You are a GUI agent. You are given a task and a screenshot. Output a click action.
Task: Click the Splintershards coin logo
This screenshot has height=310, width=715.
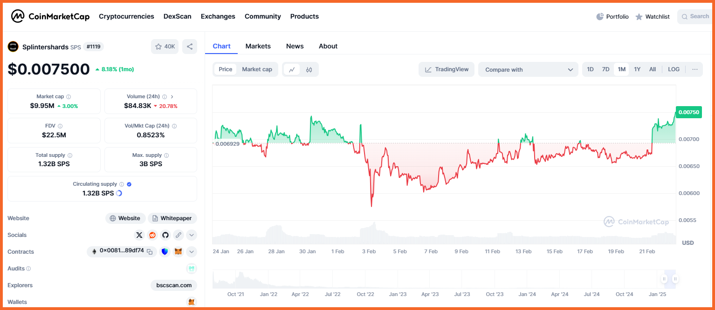(13, 47)
